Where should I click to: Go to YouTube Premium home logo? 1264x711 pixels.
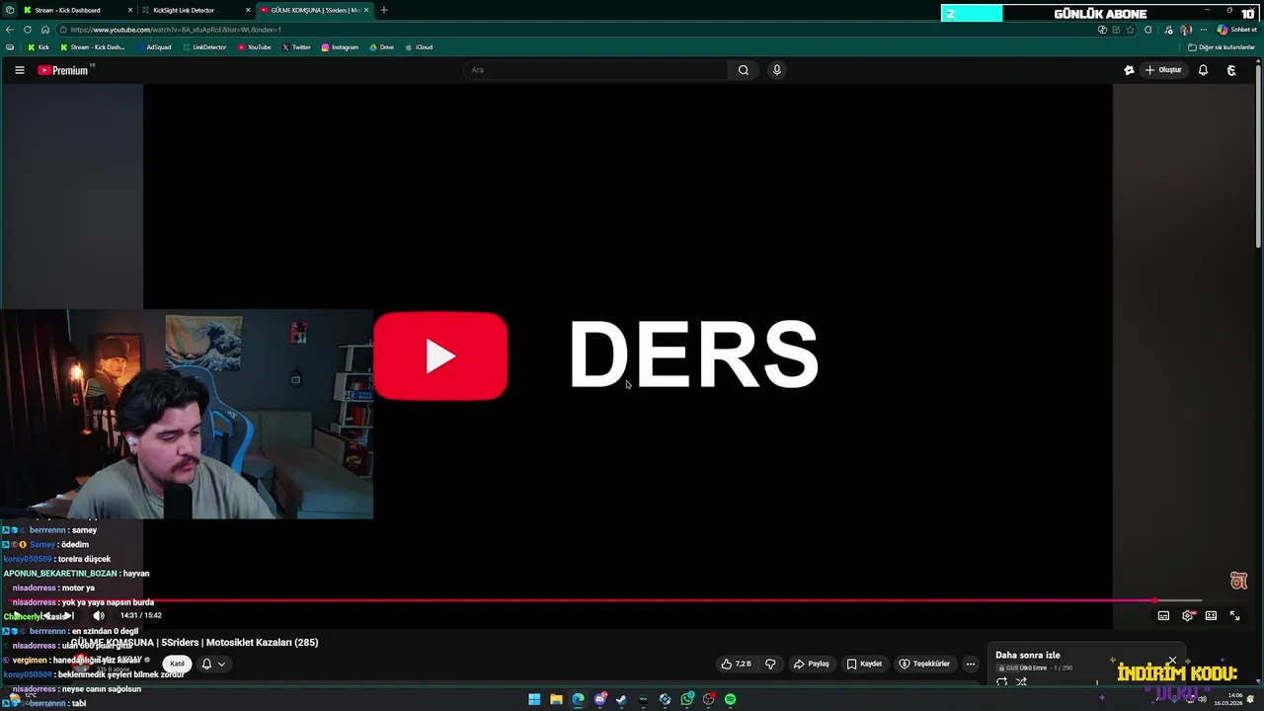tap(63, 70)
